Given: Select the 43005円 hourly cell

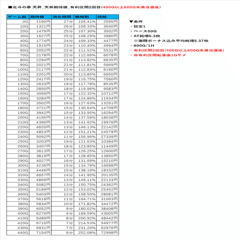Looking at the screenshot, I should (x=107, y=214).
